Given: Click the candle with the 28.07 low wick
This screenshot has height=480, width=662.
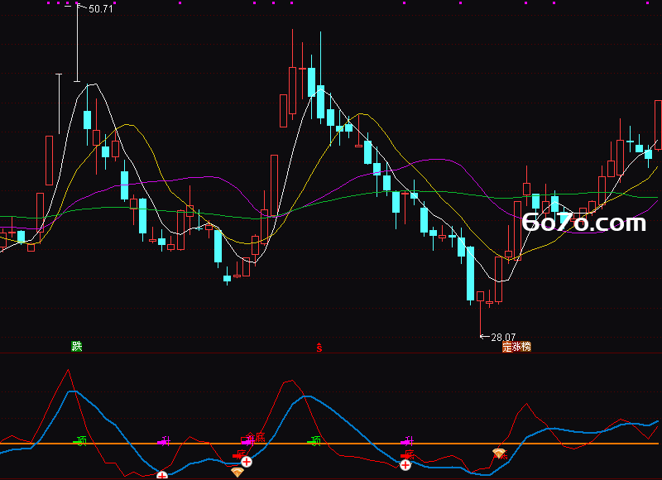Looking at the screenshot, I should point(481,314).
